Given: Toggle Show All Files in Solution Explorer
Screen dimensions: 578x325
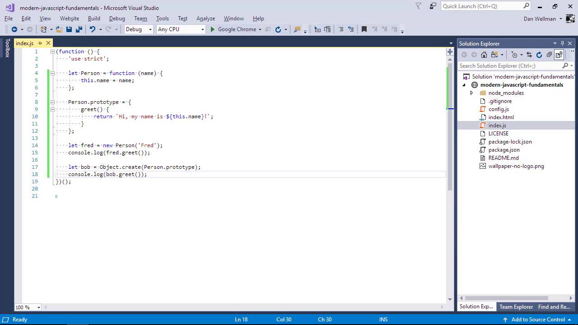Looking at the screenshot, I should coord(559,55).
